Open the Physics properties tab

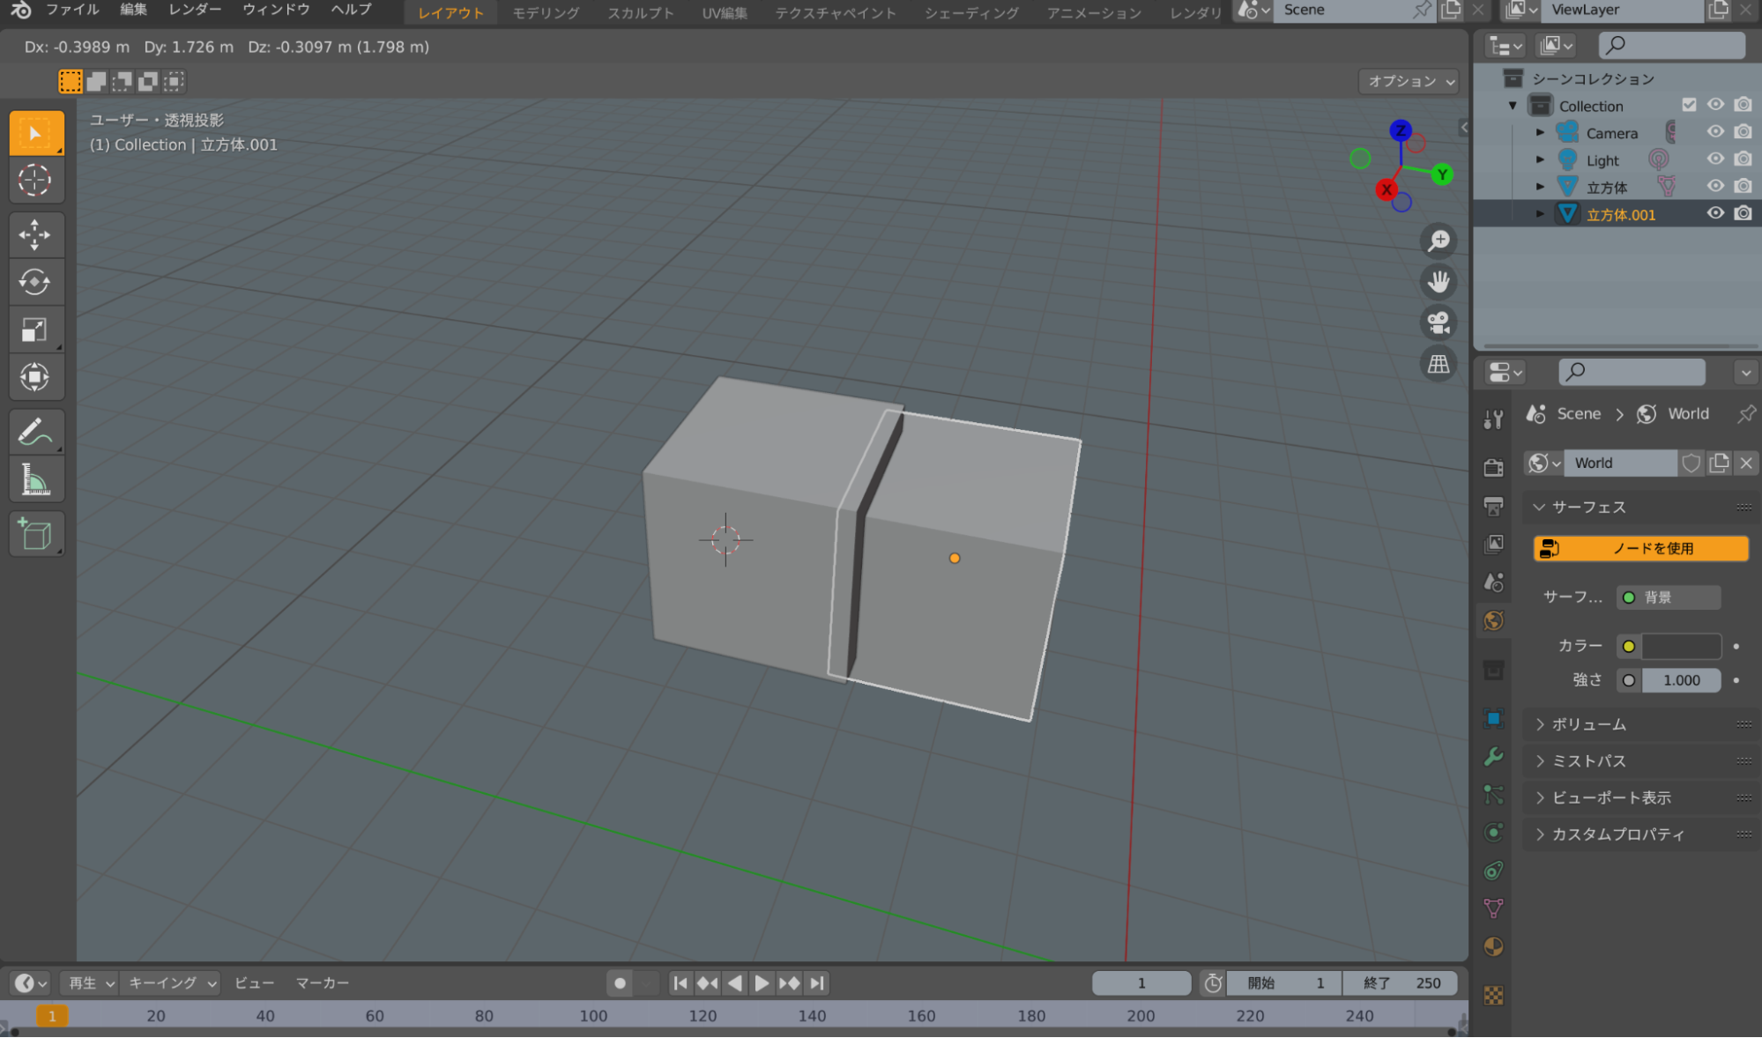coord(1493,833)
